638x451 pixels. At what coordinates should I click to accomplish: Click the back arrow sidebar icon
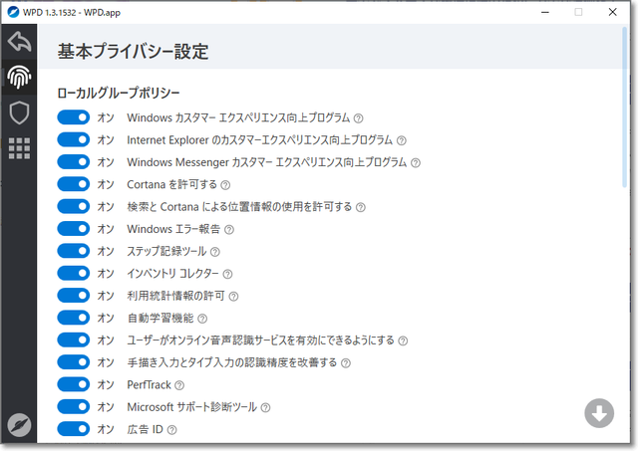click(x=19, y=42)
